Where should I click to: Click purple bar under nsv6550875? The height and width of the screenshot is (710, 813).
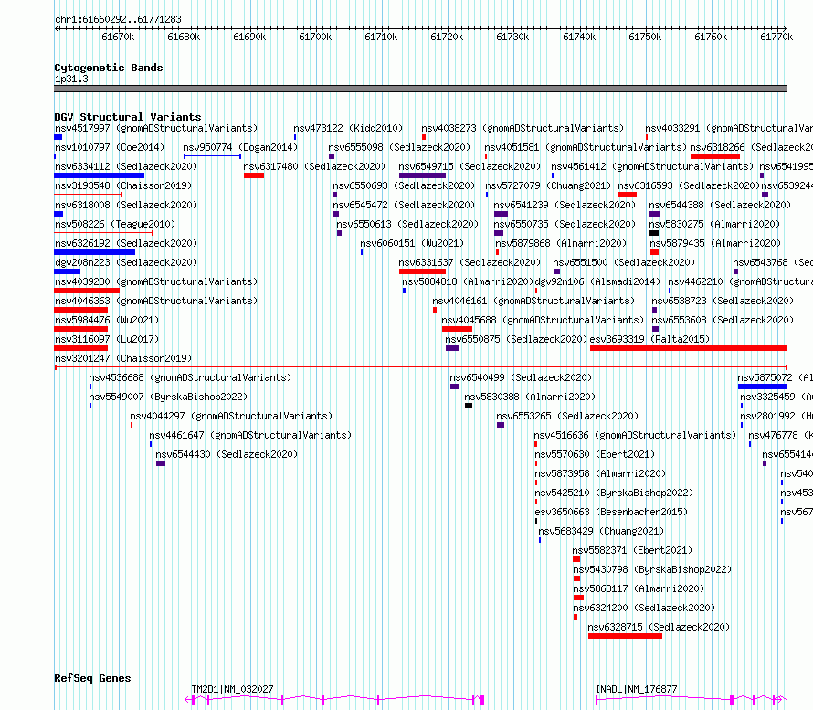452,348
